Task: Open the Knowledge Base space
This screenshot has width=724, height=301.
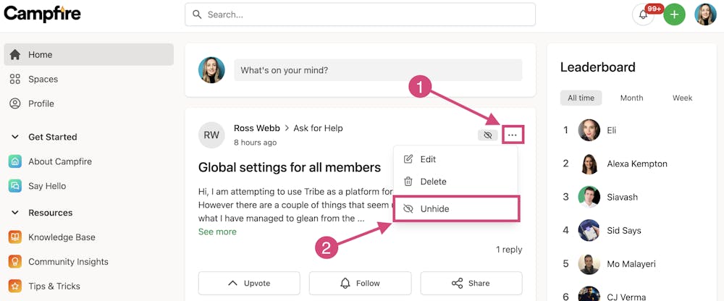Action: point(61,237)
